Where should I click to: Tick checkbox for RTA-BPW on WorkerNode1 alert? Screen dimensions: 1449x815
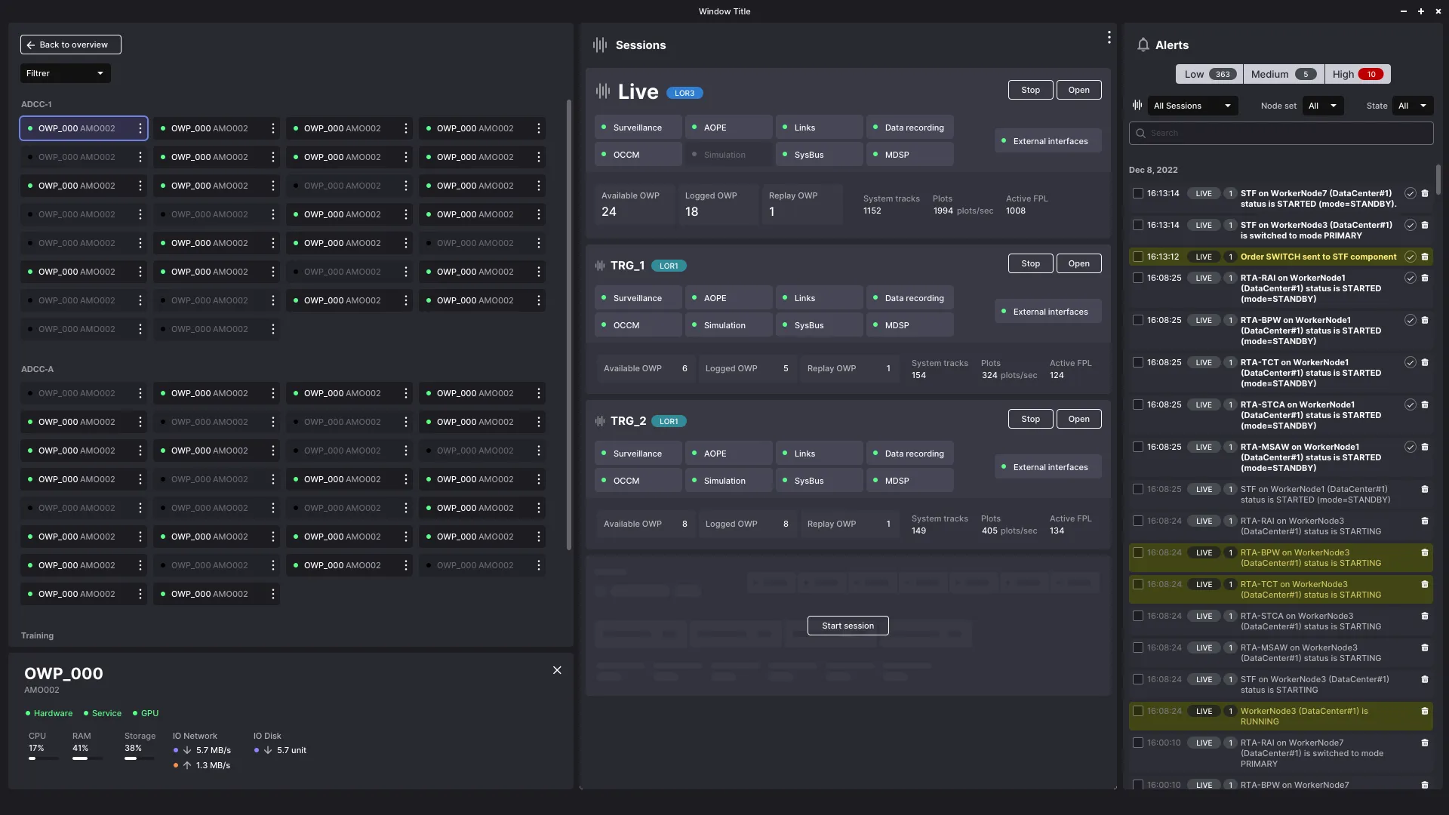coord(1138,321)
